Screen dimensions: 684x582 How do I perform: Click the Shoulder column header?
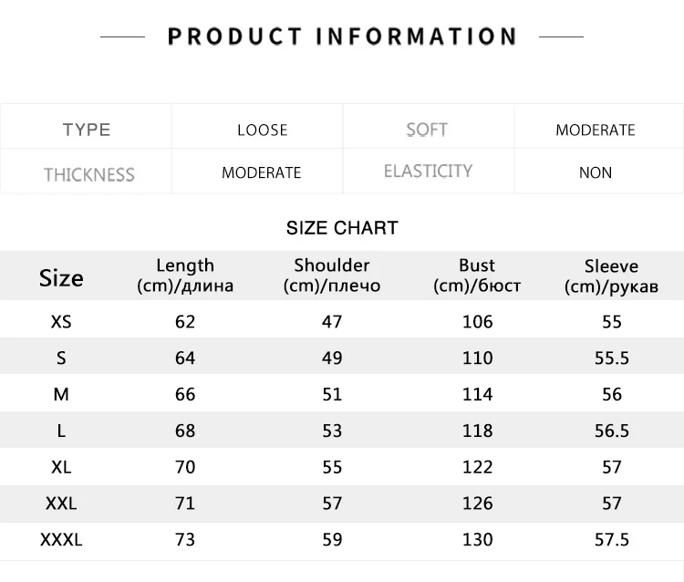[x=332, y=275]
